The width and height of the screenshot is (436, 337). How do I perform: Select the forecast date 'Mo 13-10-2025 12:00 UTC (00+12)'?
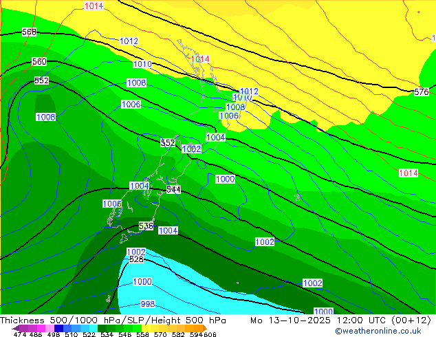click(x=340, y=320)
